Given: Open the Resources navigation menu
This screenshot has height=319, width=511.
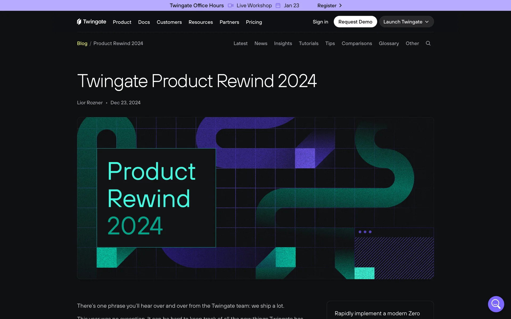Looking at the screenshot, I should pyautogui.click(x=200, y=22).
